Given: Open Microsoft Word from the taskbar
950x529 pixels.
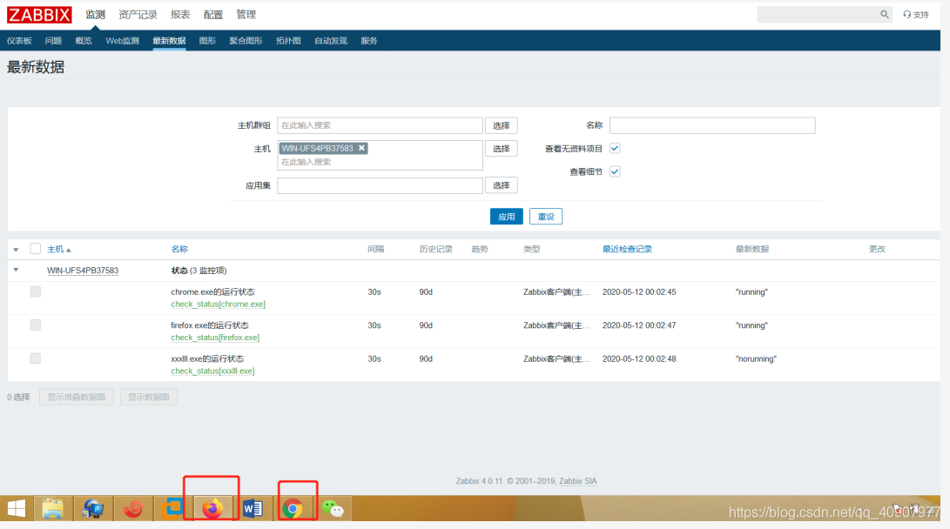Looking at the screenshot, I should (x=253, y=509).
